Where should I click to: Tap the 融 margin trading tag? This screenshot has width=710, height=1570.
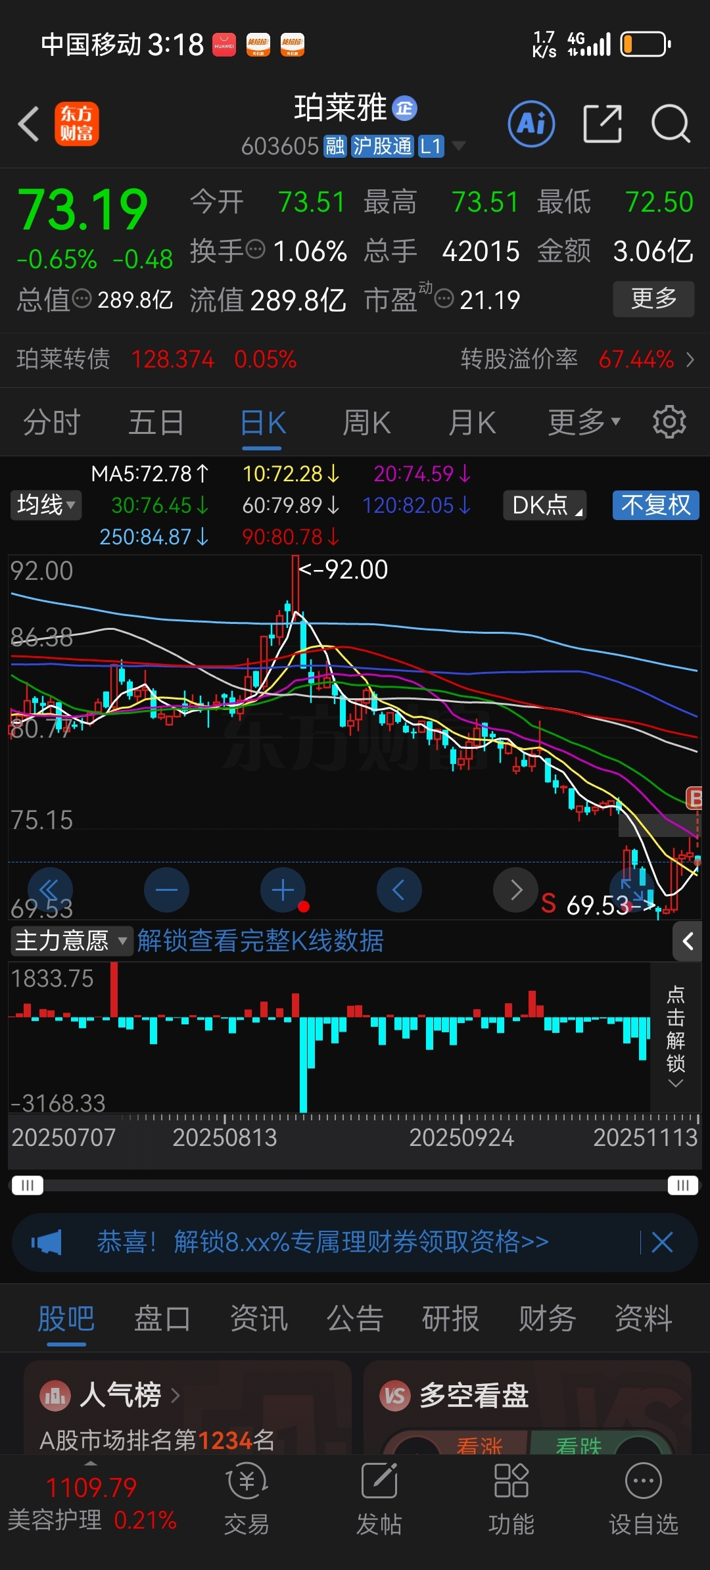pyautogui.click(x=335, y=146)
